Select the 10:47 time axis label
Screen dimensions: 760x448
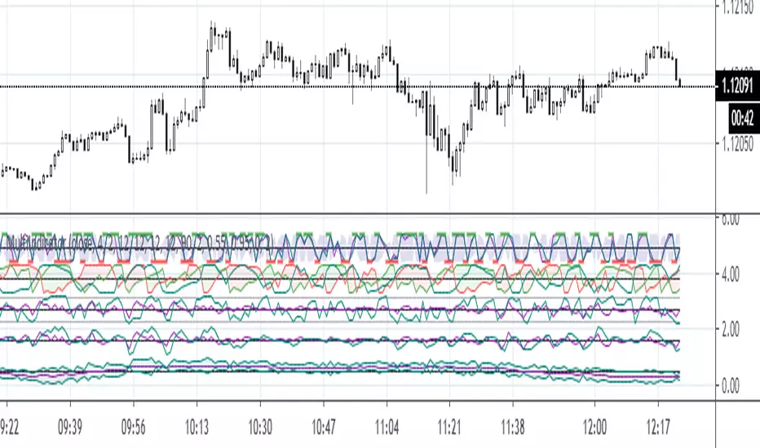(323, 427)
